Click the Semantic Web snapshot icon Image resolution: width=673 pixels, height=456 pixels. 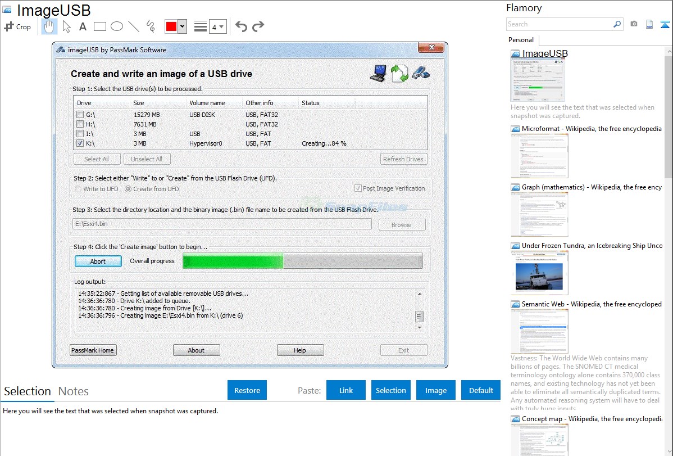[x=515, y=304]
